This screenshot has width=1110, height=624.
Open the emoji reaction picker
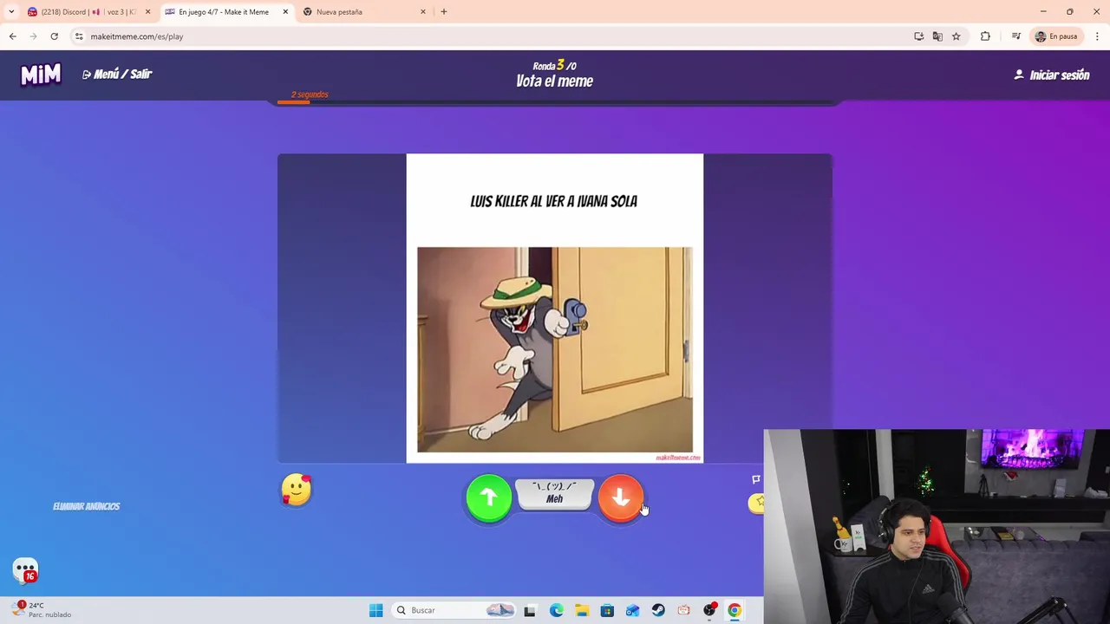(x=296, y=491)
